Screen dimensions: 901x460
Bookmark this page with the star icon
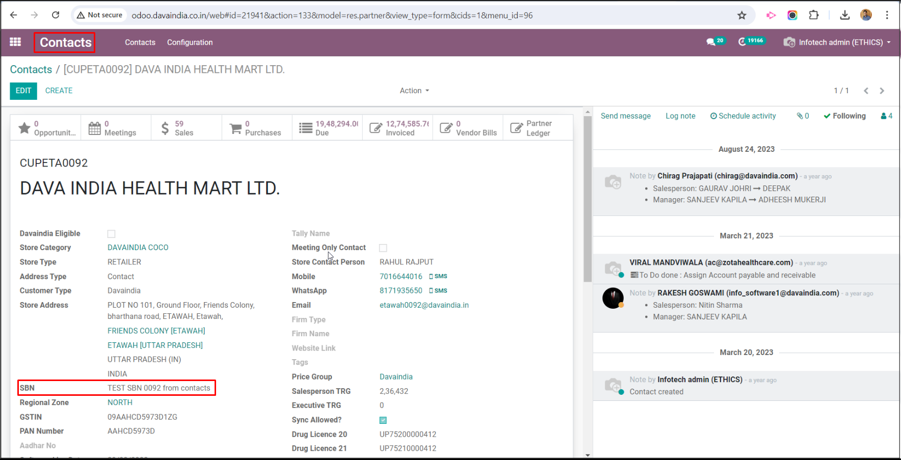pyautogui.click(x=741, y=15)
